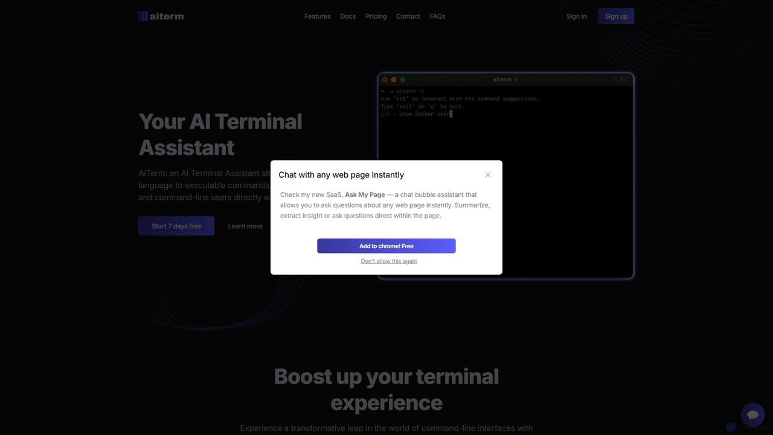Start the 7 days free trial
This screenshot has width=773, height=435.
[x=176, y=226]
